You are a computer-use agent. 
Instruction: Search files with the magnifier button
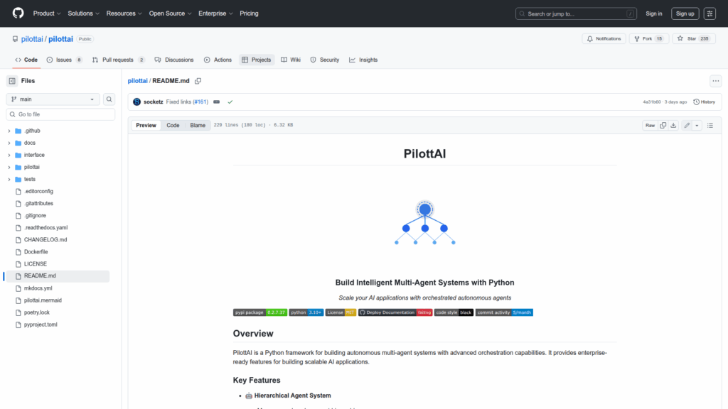pos(109,99)
